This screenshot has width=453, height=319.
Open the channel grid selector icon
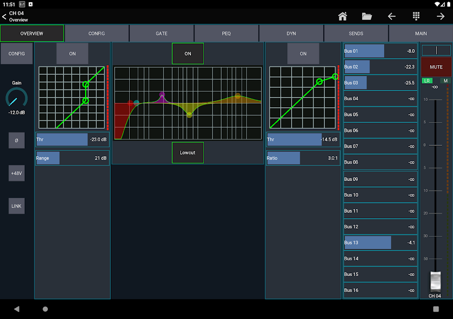click(x=416, y=16)
